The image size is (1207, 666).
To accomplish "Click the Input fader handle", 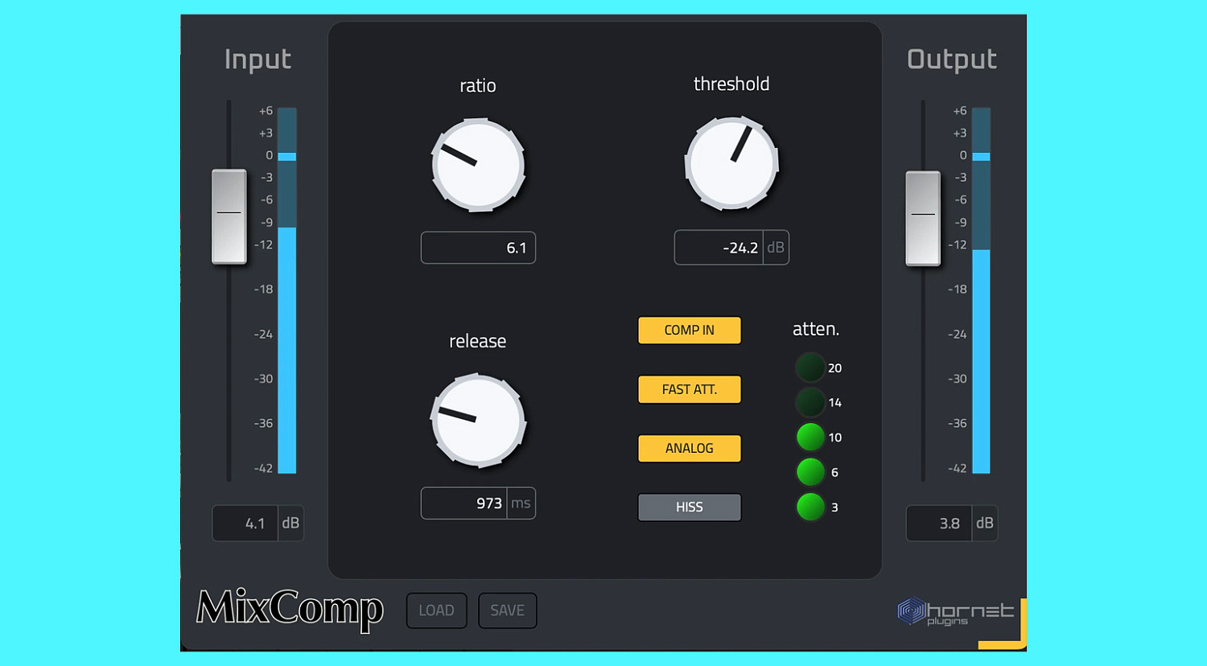I will coord(229,216).
